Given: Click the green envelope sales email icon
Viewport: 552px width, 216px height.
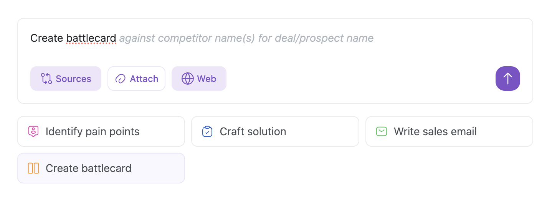Looking at the screenshot, I should point(381,132).
